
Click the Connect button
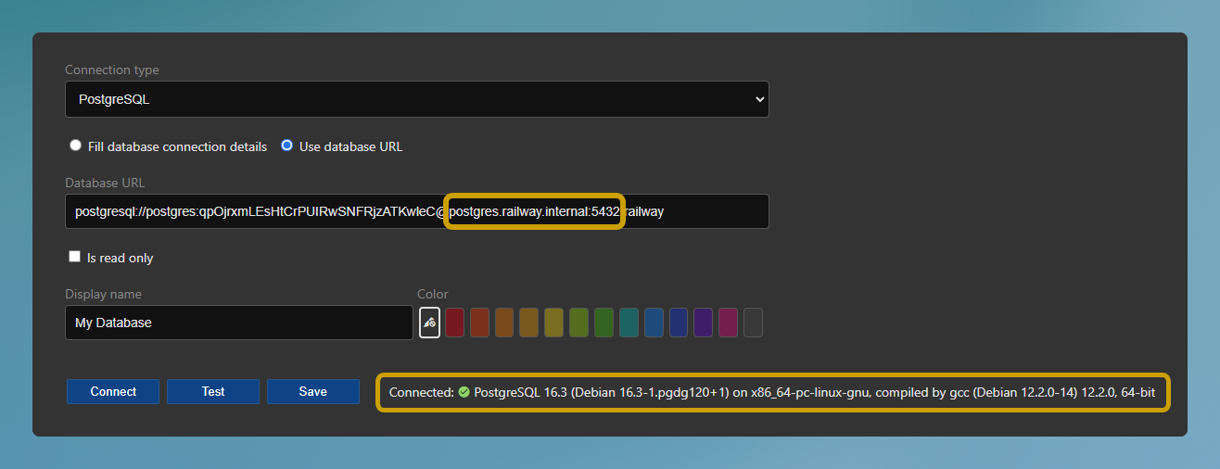pos(113,391)
